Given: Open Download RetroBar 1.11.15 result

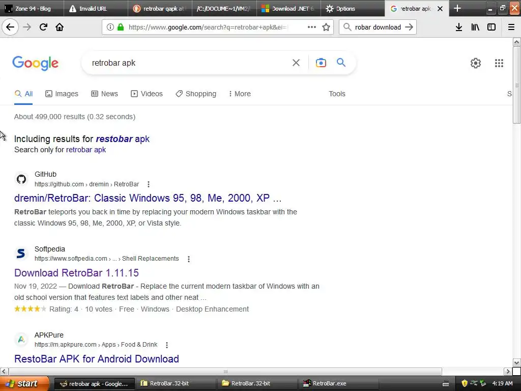Looking at the screenshot, I should (76, 273).
